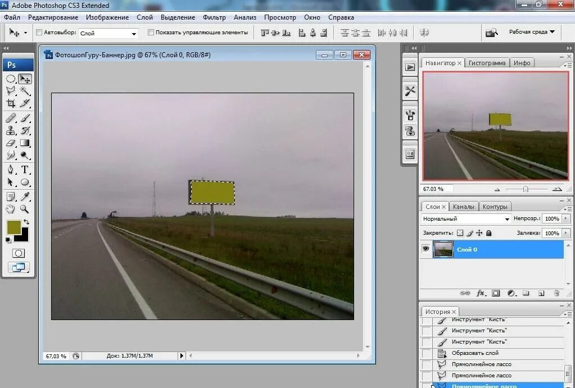Open the Фильтр menu
The height and width of the screenshot is (388, 575).
coord(214,17)
